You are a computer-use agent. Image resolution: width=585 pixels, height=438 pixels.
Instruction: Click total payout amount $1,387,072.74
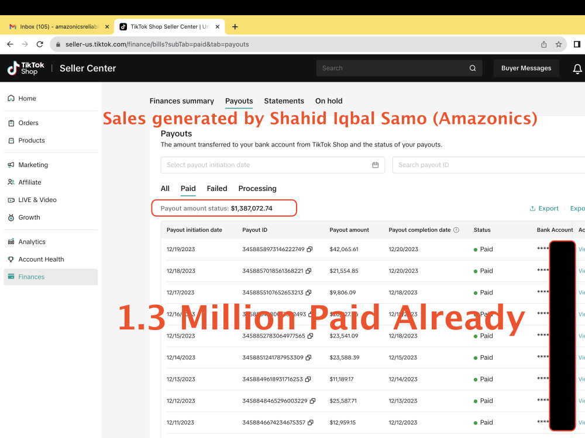pos(252,208)
